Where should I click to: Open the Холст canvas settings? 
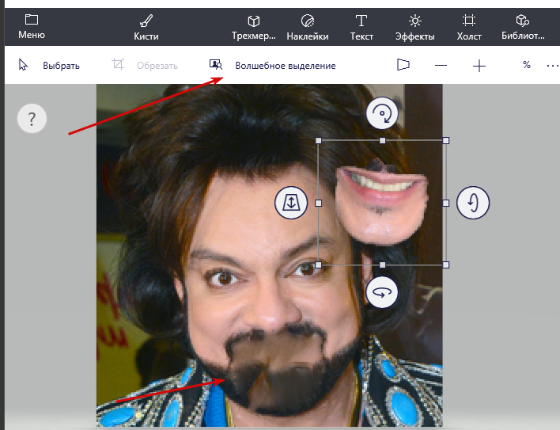click(x=469, y=26)
